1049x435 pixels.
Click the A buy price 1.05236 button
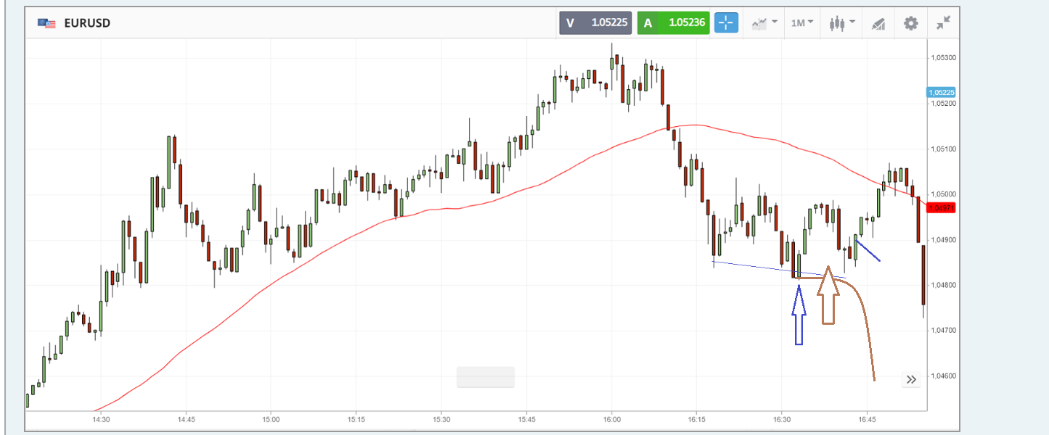[x=673, y=22]
